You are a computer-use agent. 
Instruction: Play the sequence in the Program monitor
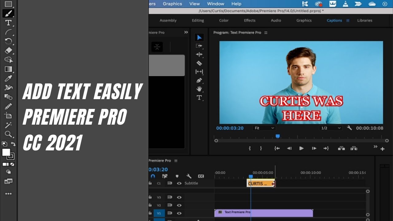[302, 148]
